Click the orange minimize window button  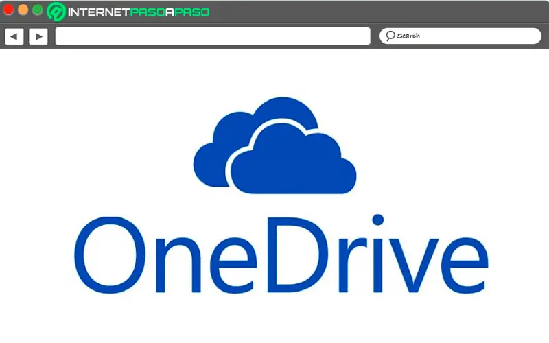coord(23,10)
